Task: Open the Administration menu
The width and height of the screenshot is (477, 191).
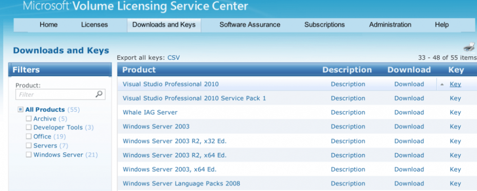Action: click(x=390, y=25)
